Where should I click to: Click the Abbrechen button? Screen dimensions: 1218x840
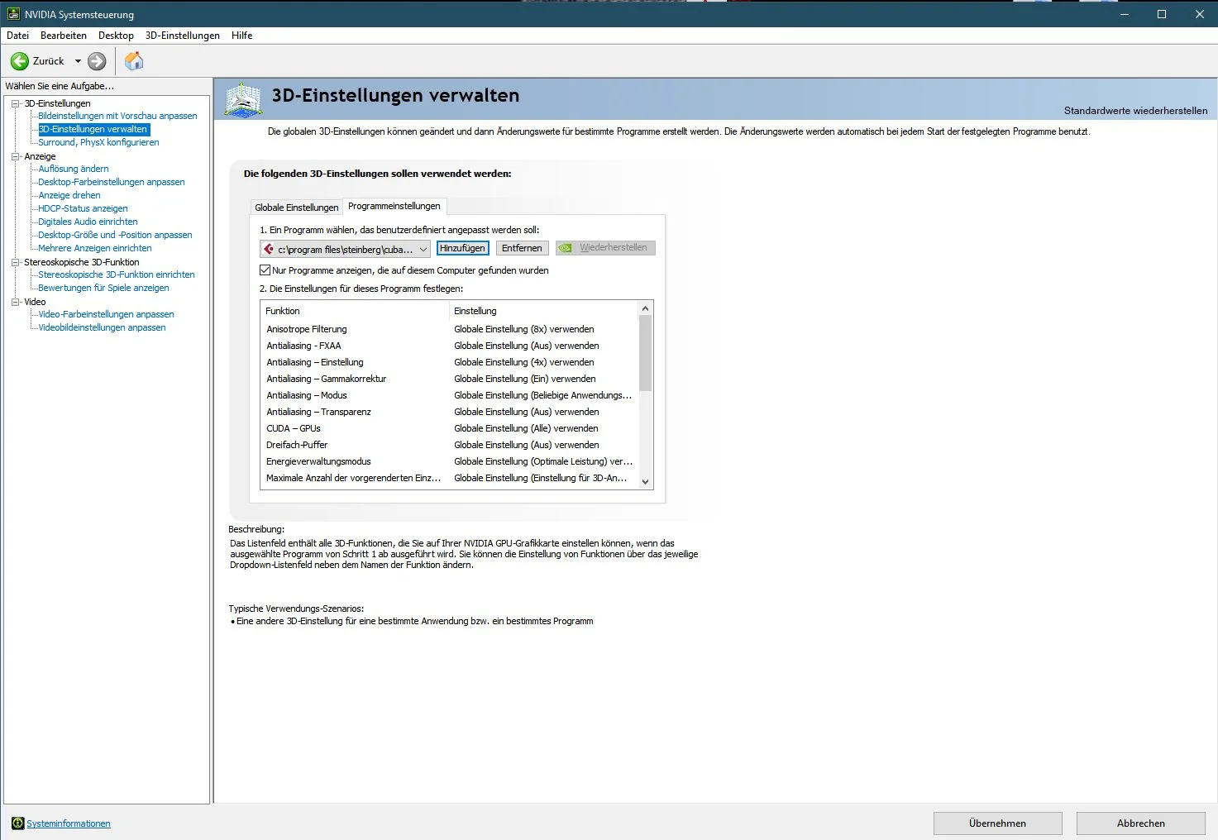1140,823
